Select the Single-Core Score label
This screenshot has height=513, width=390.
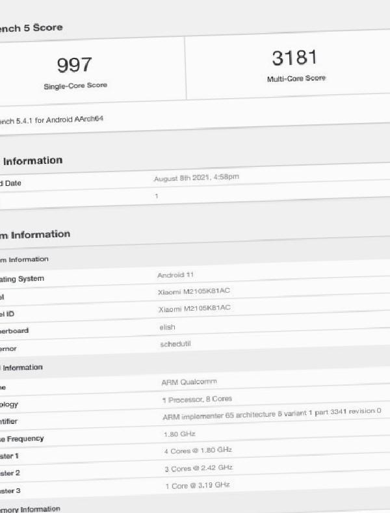tap(75, 86)
